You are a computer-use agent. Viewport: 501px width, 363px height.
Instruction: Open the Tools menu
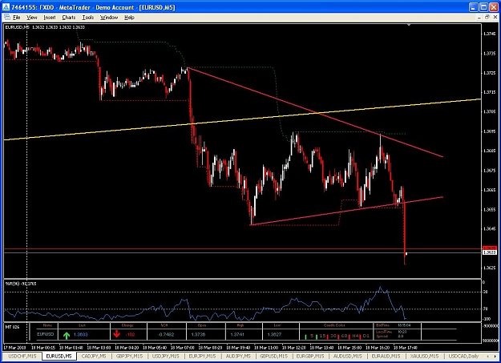pos(88,18)
